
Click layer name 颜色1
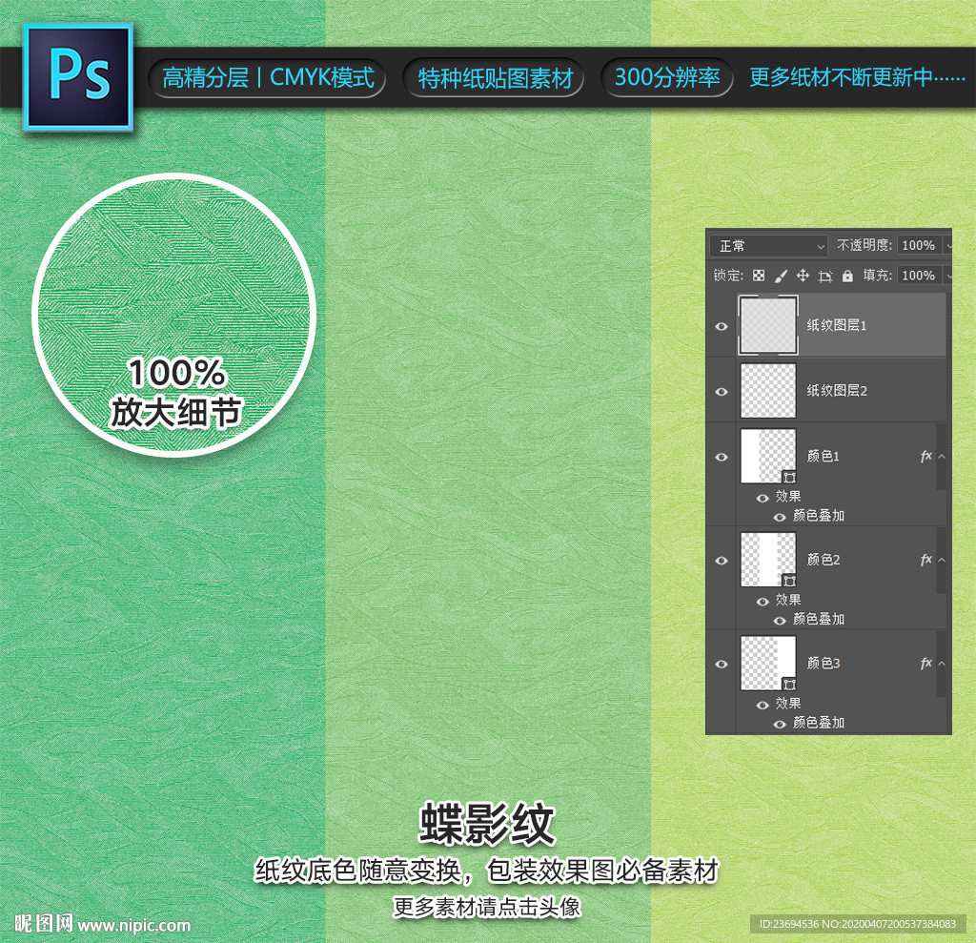click(x=823, y=456)
